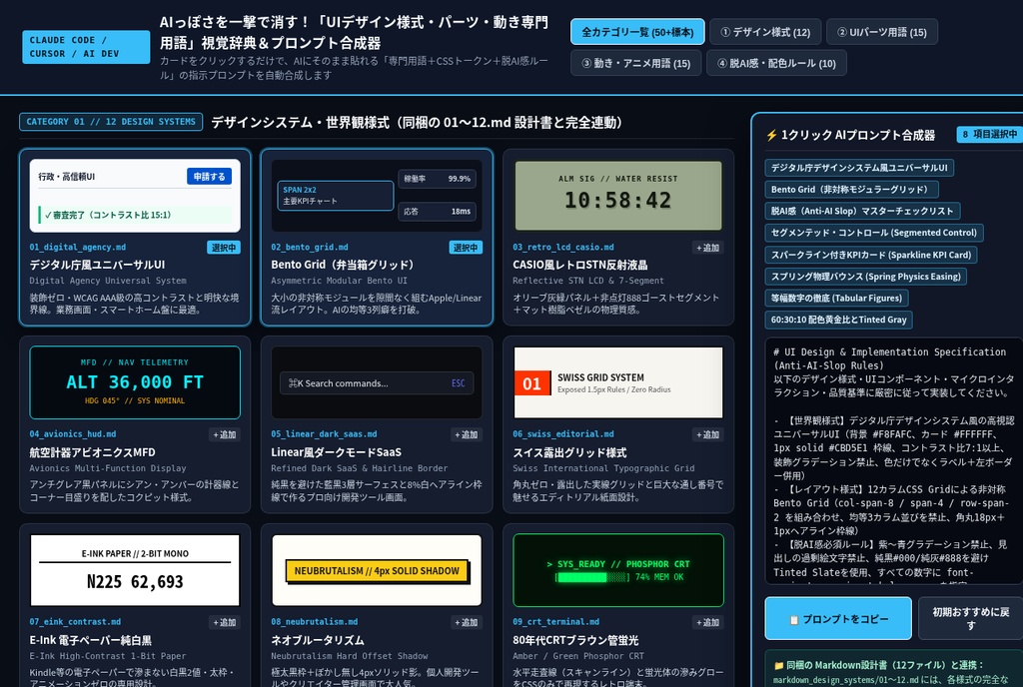Deselect 選択中 toggle on 01_digital_agency.md card
Viewport: 1023px width, 687px height.
click(224, 248)
